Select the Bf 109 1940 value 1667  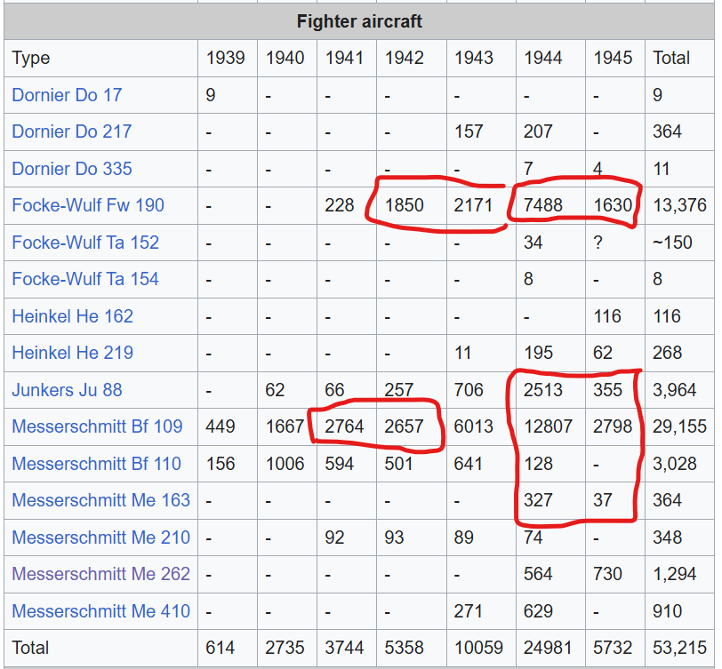pyautogui.click(x=287, y=426)
